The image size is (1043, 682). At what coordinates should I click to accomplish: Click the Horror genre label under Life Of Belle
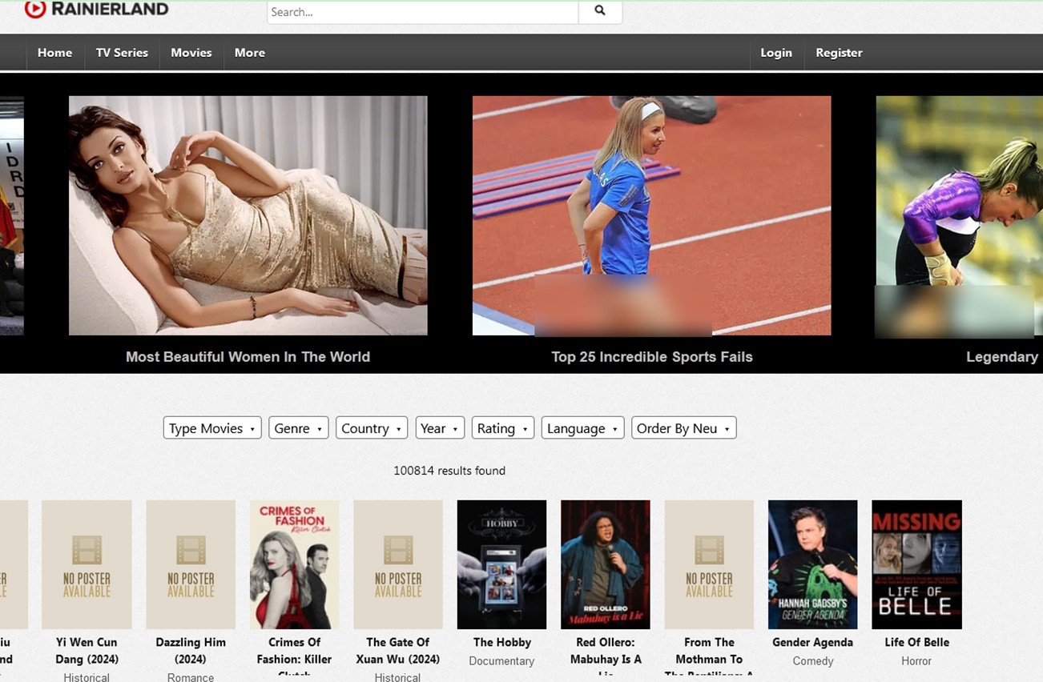(916, 661)
